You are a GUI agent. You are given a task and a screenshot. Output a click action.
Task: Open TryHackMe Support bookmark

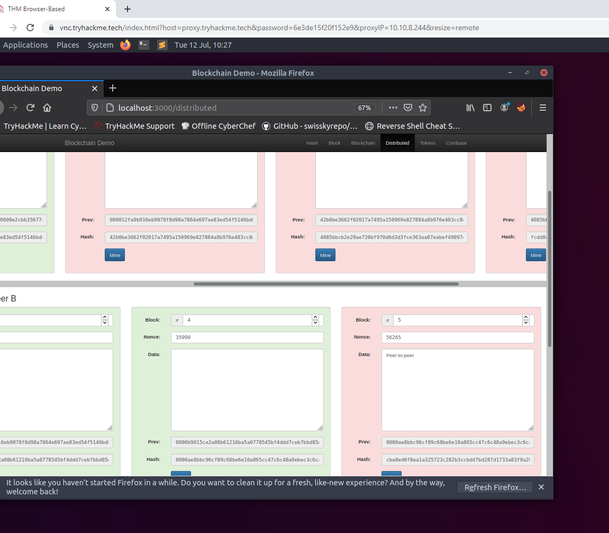coord(135,126)
